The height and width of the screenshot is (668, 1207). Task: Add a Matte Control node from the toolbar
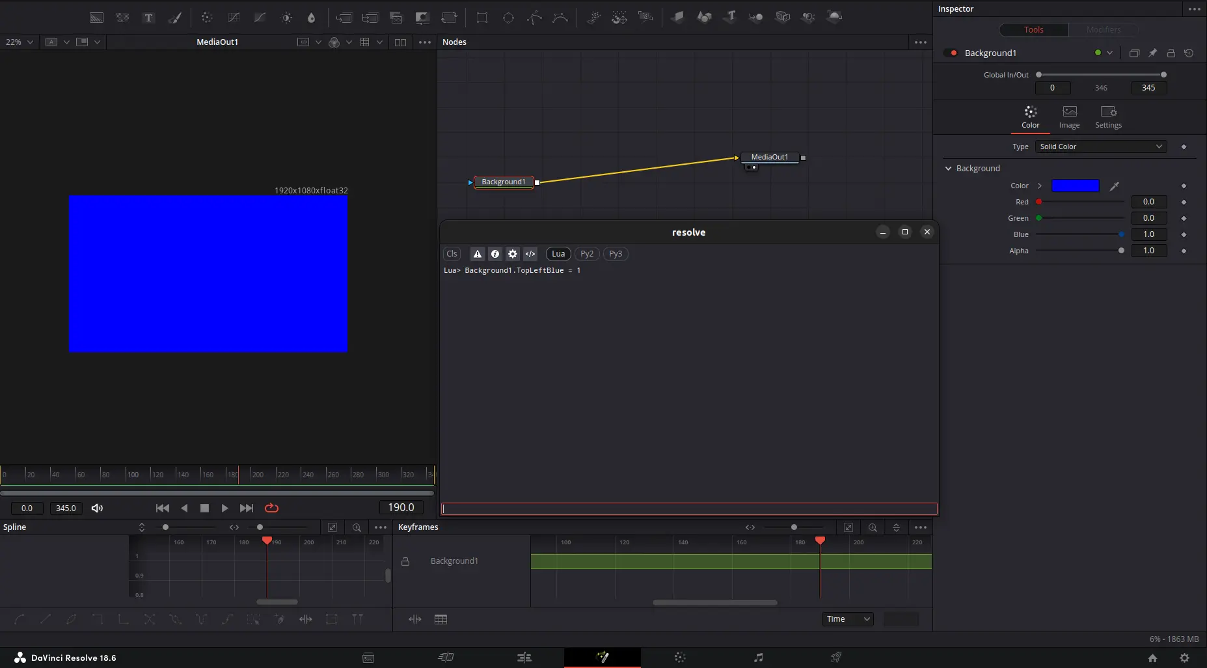click(x=422, y=18)
